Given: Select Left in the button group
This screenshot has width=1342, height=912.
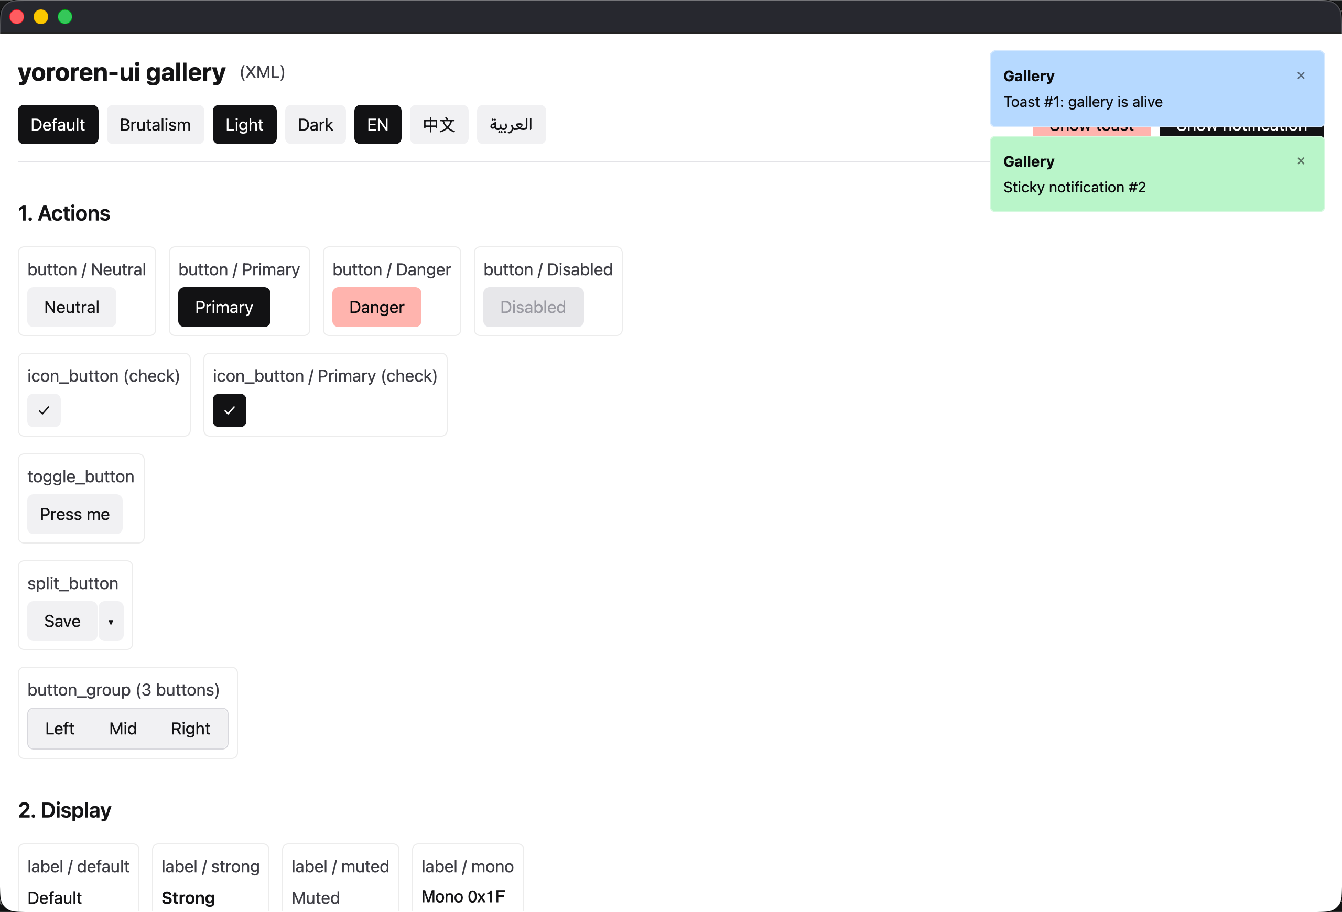Looking at the screenshot, I should click(x=60, y=729).
